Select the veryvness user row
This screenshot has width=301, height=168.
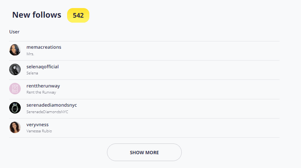144,128
